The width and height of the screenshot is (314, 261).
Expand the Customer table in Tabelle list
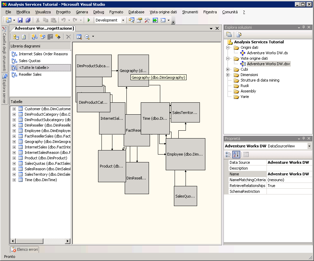coord(14,109)
